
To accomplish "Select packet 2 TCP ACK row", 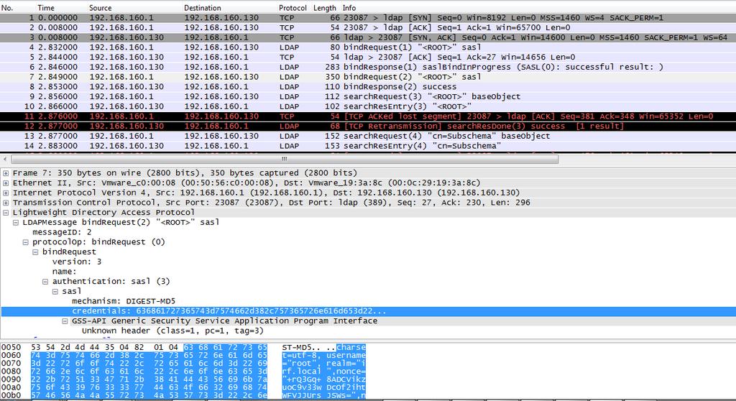I will pos(368,28).
